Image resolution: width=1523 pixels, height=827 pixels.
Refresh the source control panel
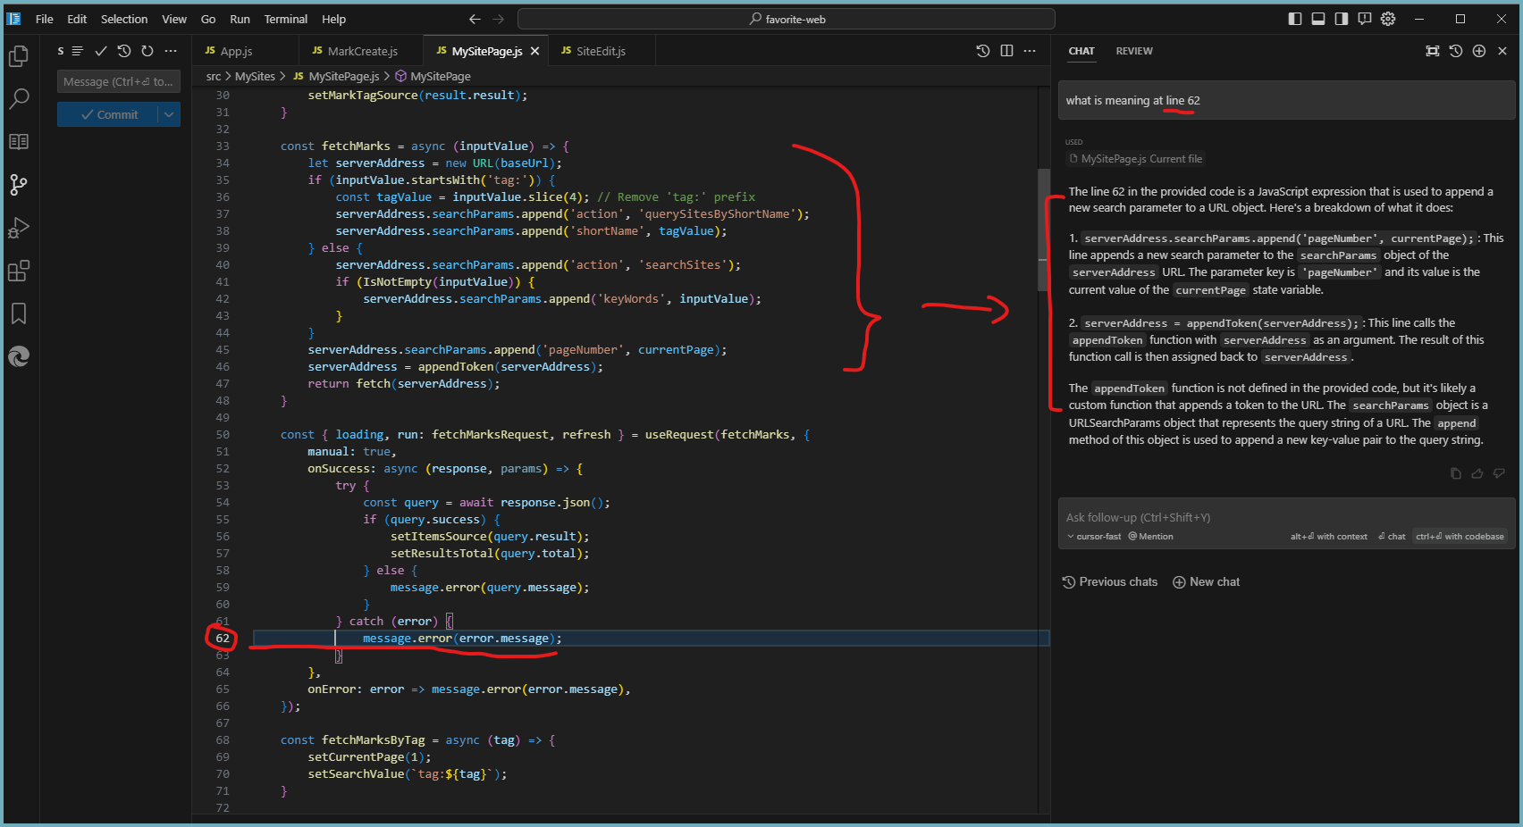pos(147,51)
